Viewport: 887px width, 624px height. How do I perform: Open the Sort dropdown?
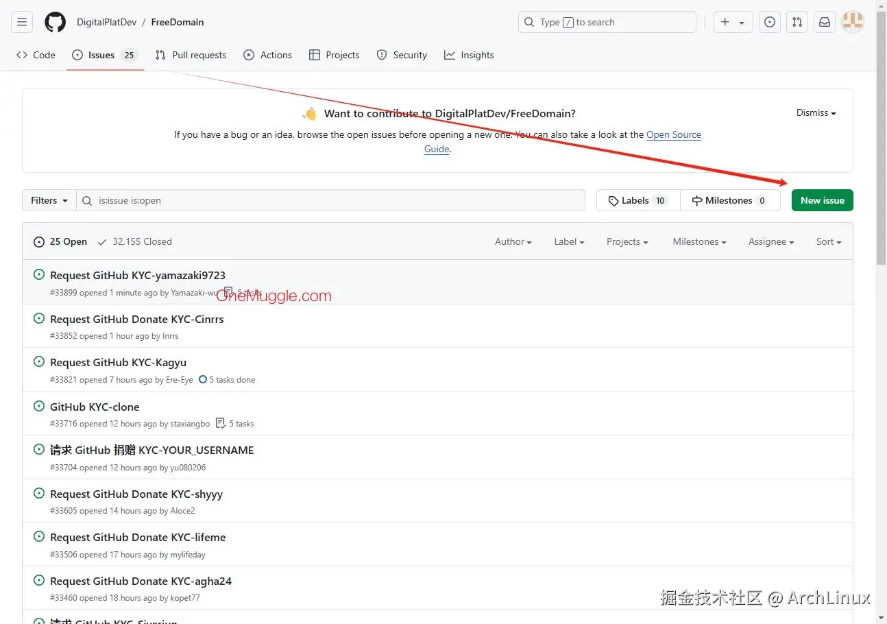[829, 241]
